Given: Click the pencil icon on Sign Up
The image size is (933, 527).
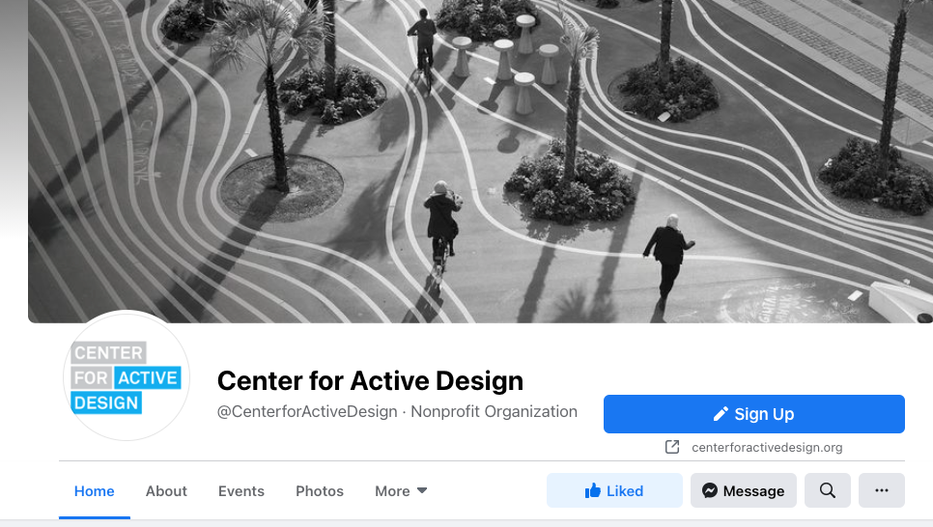Looking at the screenshot, I should (721, 414).
